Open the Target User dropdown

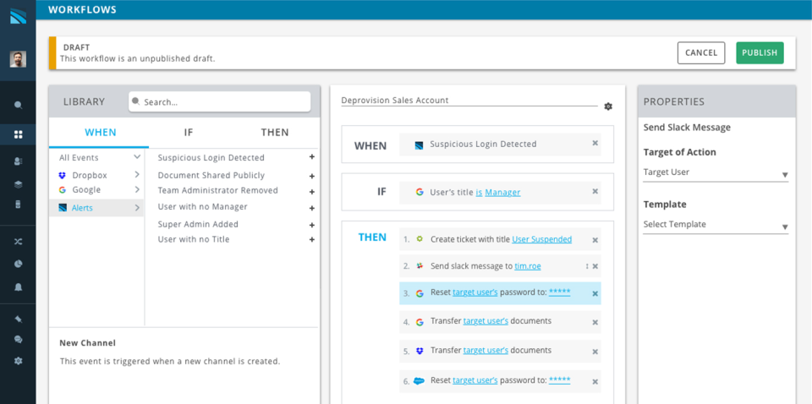pos(716,172)
